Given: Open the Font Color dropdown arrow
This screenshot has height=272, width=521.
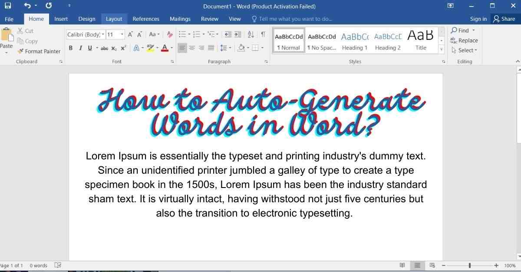Looking at the screenshot, I should point(170,48).
